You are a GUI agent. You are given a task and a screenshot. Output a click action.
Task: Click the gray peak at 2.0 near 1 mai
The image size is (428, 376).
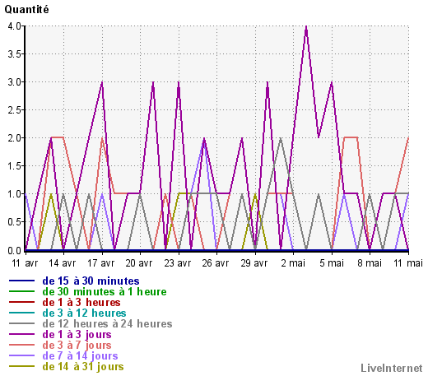pos(281,139)
